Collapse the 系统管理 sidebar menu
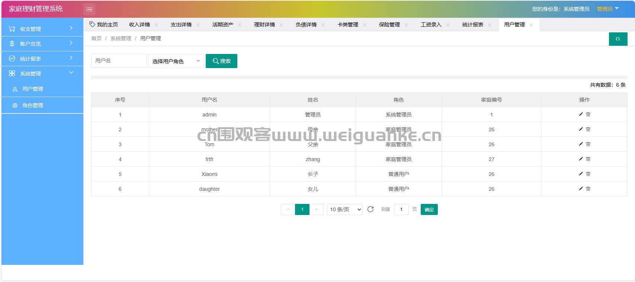This screenshot has width=635, height=282. click(42, 73)
